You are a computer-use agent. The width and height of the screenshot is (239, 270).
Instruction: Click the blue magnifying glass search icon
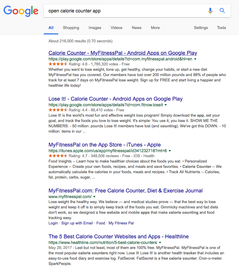[222, 11]
